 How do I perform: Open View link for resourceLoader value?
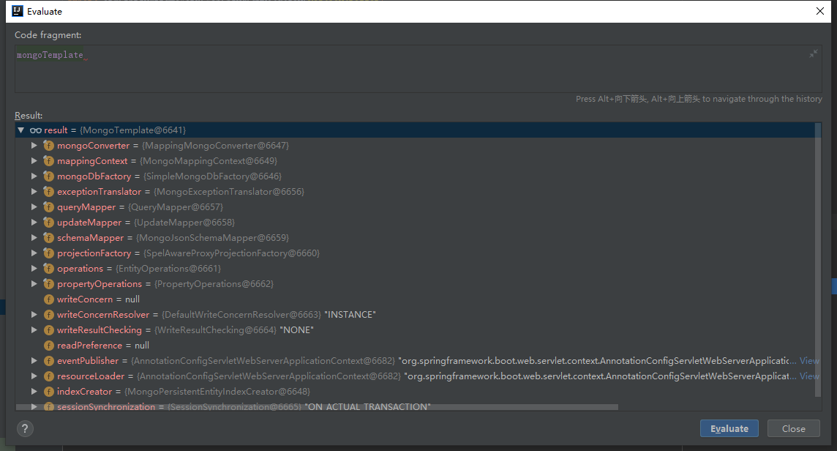809,376
